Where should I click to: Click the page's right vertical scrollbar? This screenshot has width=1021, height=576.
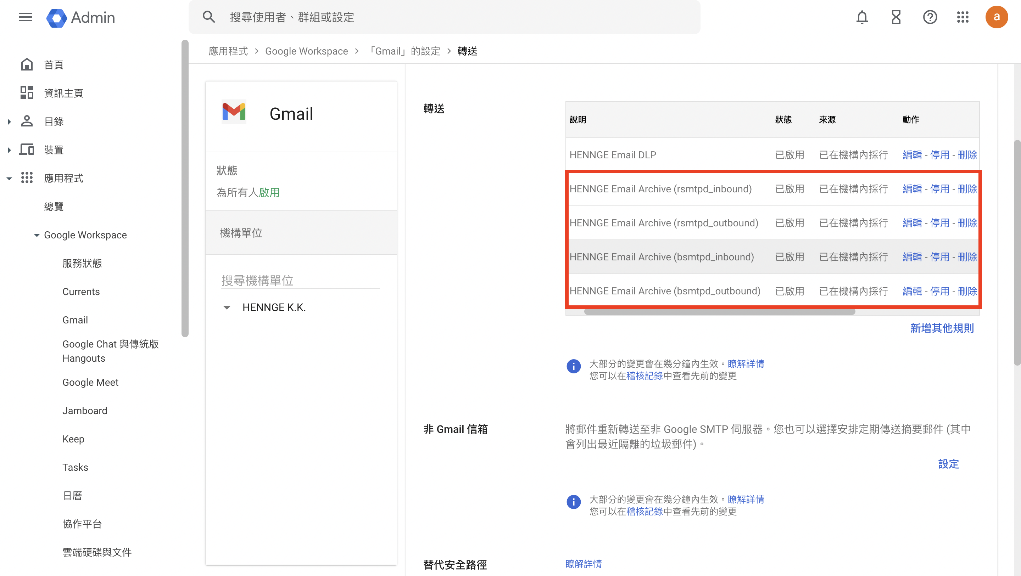[1017, 252]
